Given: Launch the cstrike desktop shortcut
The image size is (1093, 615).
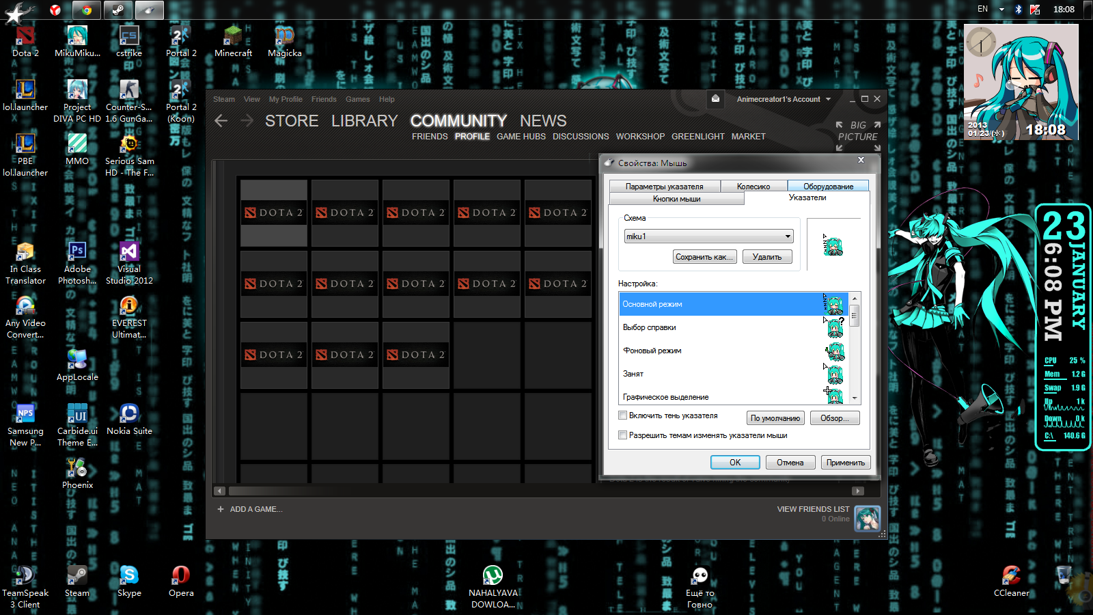Looking at the screenshot, I should (129, 41).
